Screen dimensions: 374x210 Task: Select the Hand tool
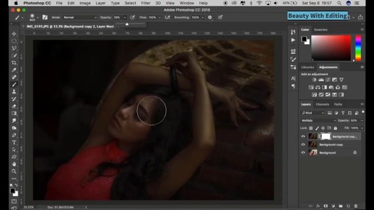pyautogui.click(x=14, y=164)
